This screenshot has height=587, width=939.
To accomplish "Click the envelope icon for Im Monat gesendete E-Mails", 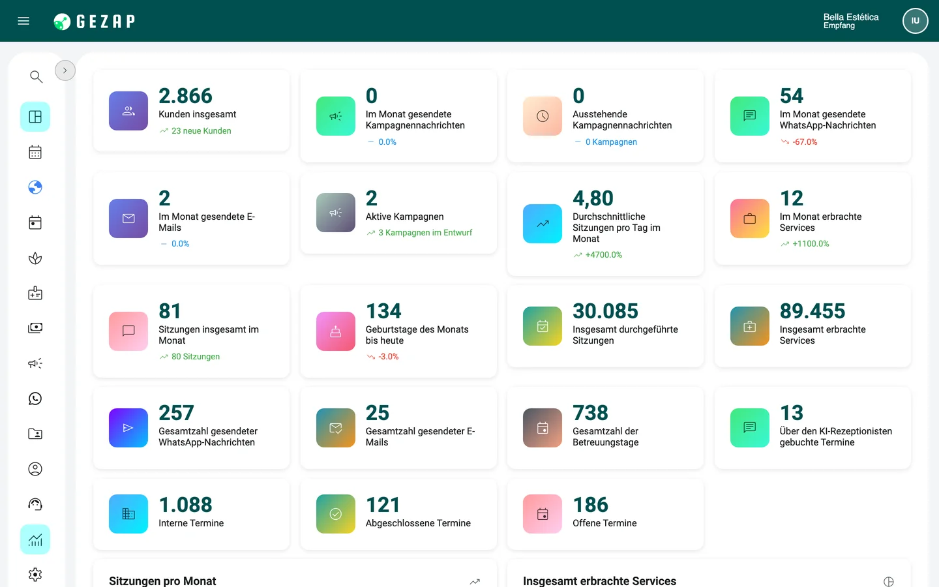I will [x=128, y=218].
